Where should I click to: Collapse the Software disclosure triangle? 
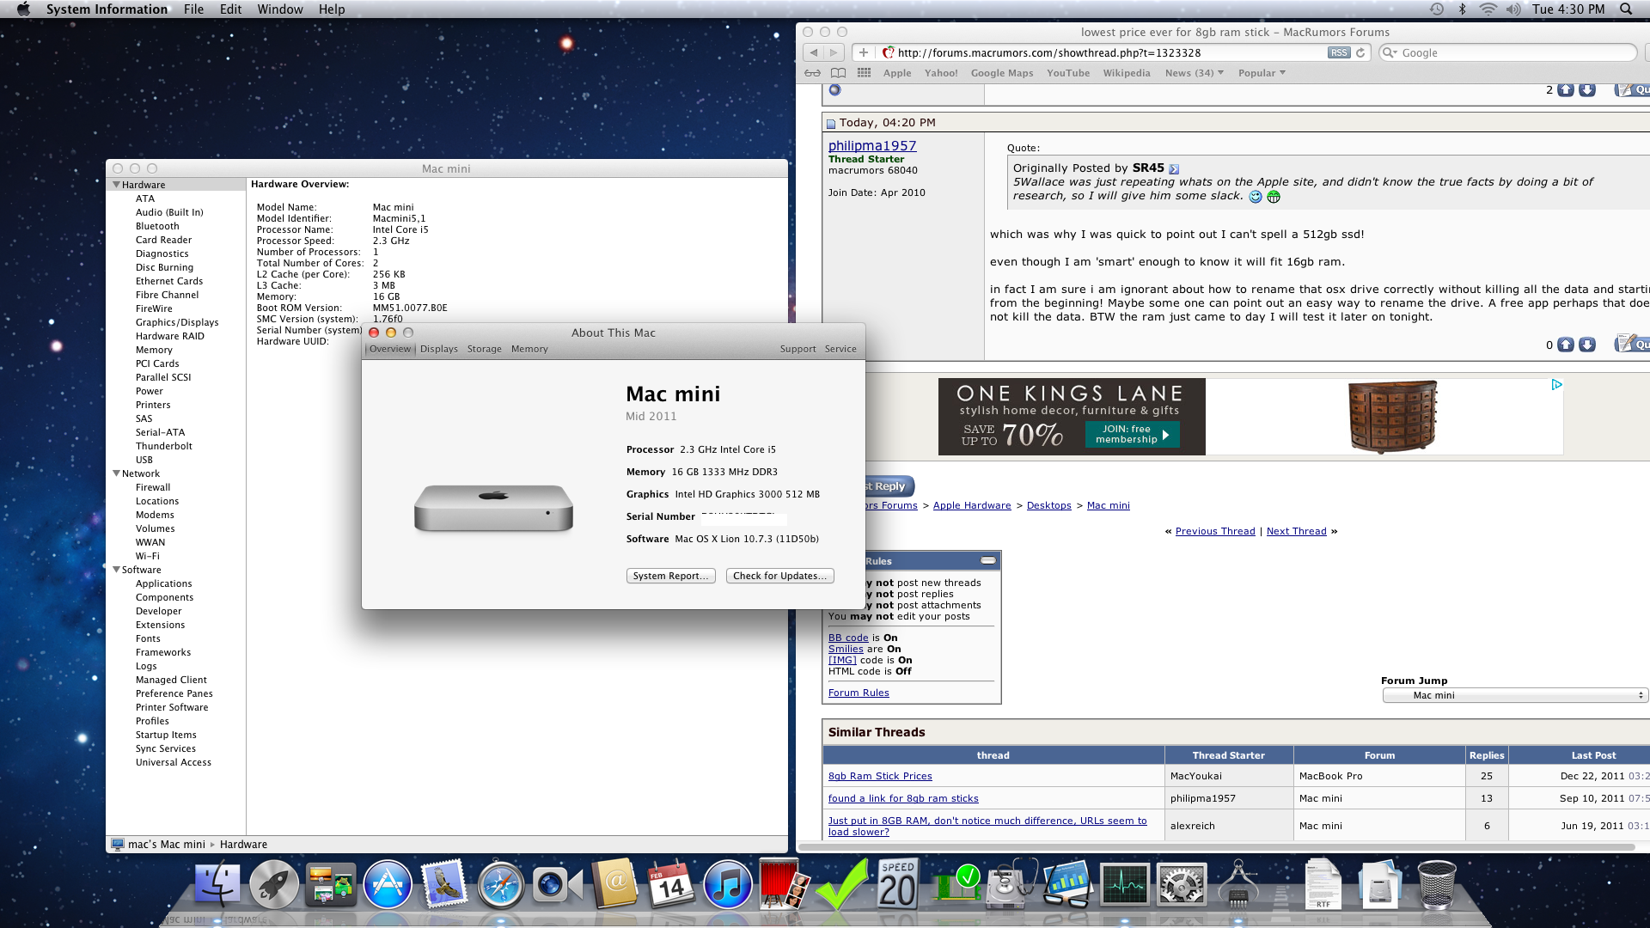click(117, 570)
